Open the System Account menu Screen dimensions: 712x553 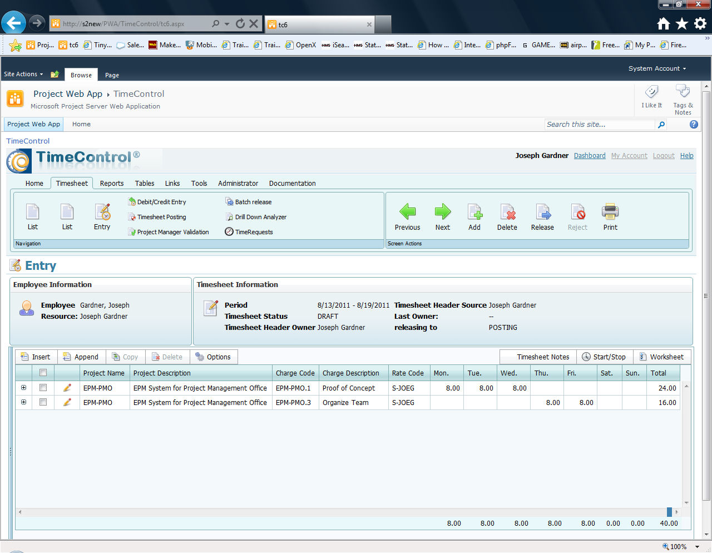tap(657, 68)
